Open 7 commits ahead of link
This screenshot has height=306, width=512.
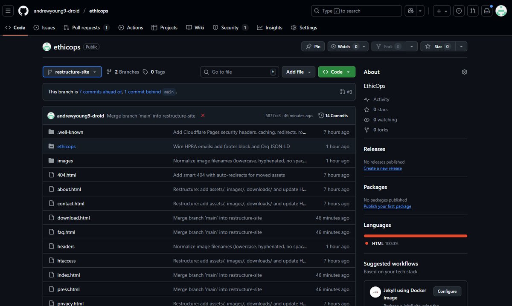coord(101,92)
